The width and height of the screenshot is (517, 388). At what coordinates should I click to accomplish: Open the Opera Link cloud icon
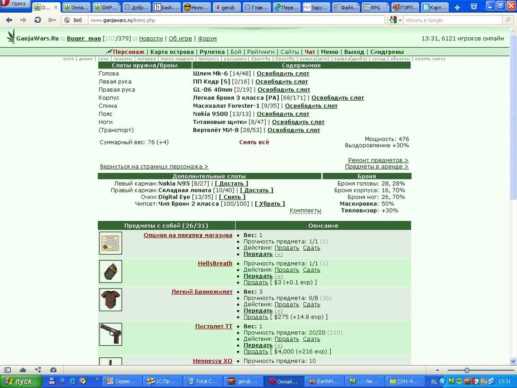coord(23,370)
